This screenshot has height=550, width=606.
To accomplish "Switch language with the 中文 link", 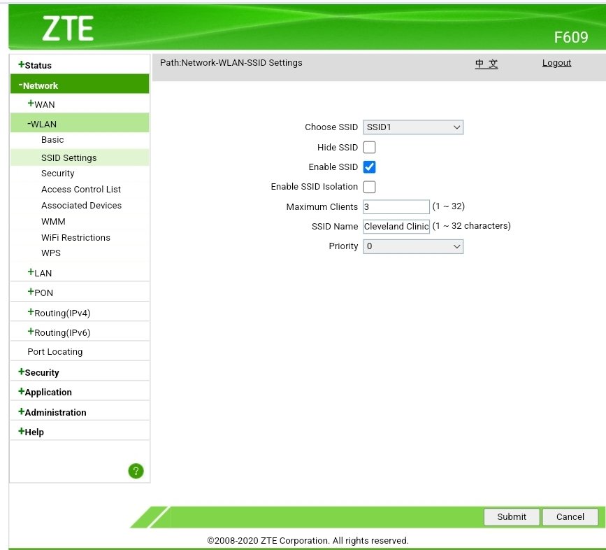I will tap(486, 64).
